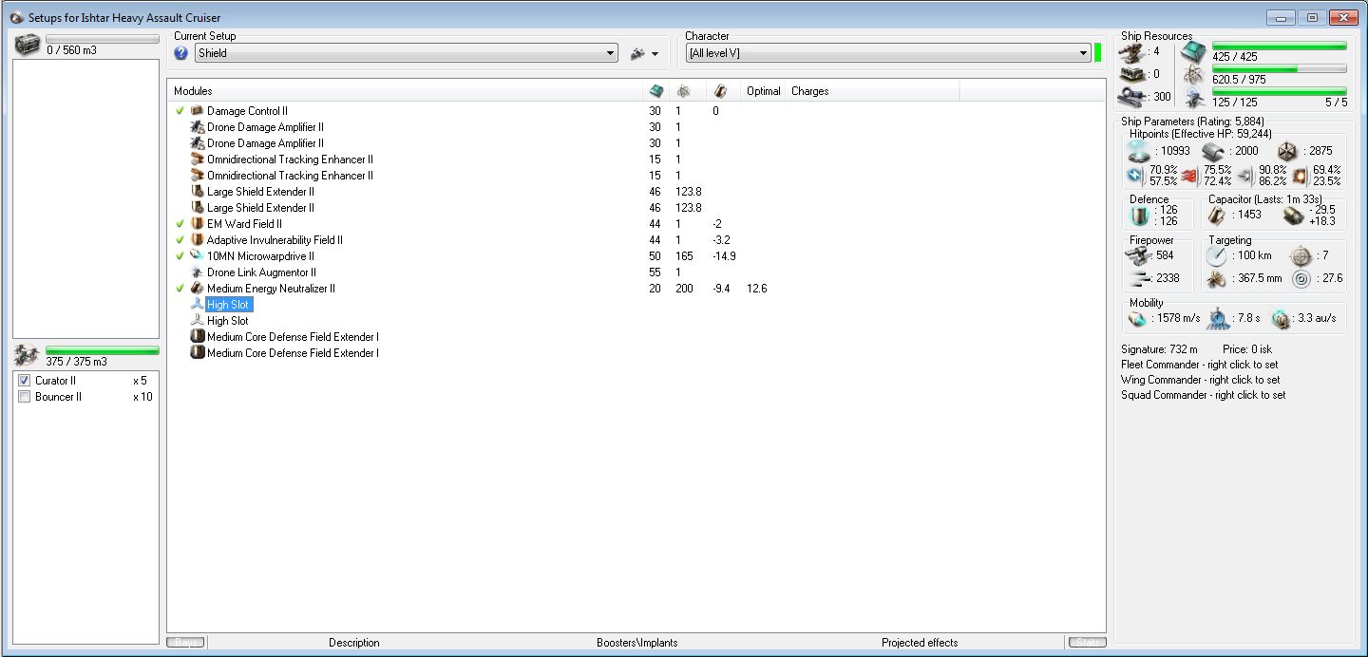Click the sensor strength icon showing 27.6

coord(1301,278)
